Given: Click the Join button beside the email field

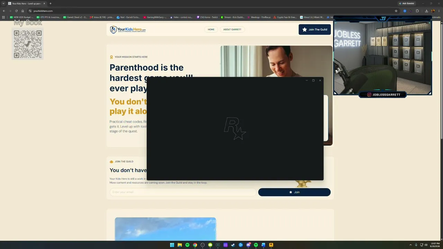Looking at the screenshot, I should [294, 192].
